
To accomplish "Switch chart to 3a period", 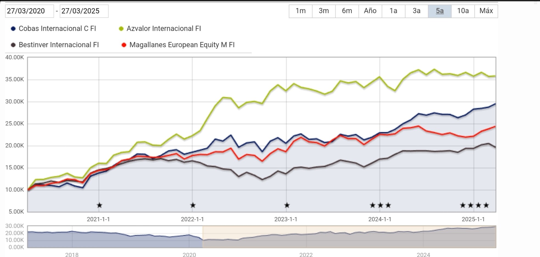I will [x=416, y=11].
